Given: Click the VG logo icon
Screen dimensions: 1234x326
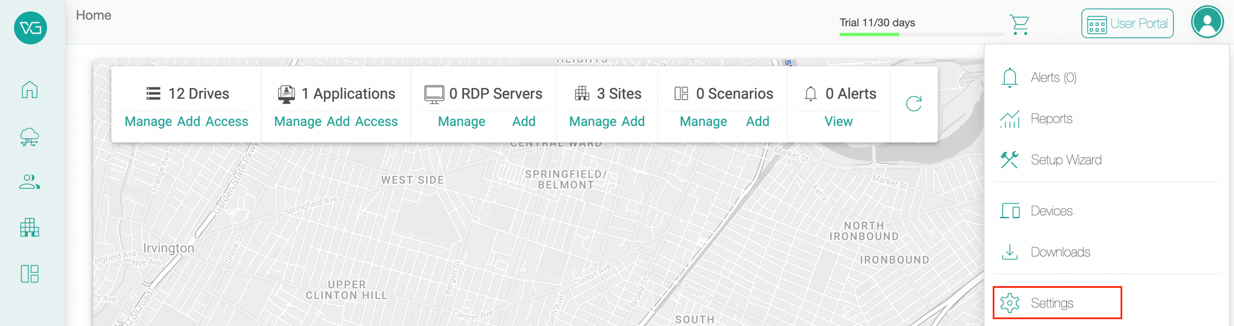Looking at the screenshot, I should pos(30,28).
